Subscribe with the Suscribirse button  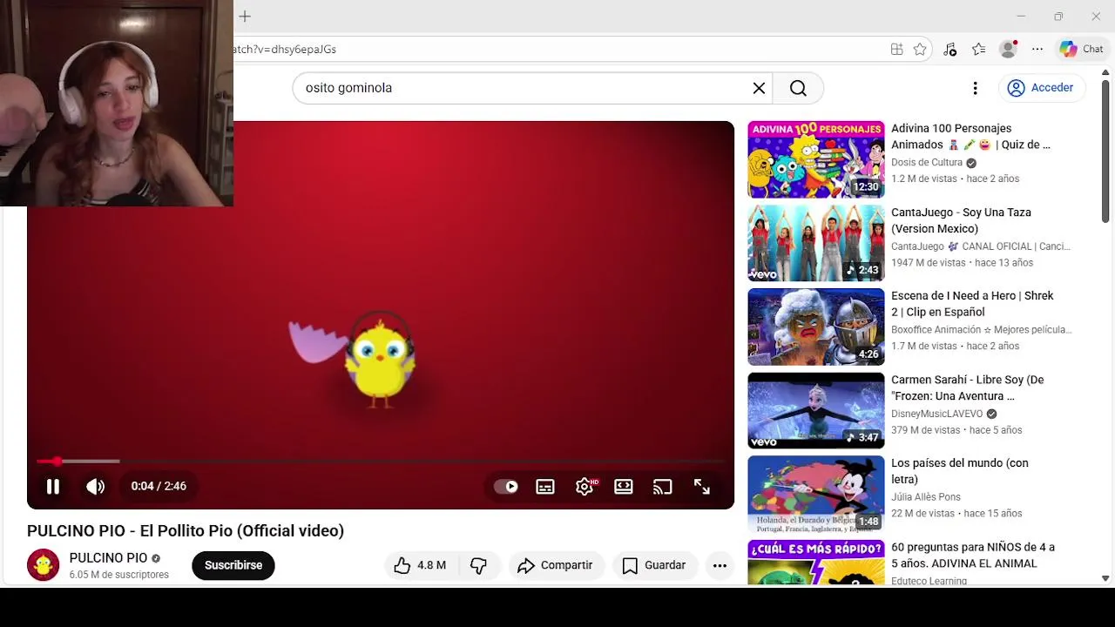pos(233,565)
